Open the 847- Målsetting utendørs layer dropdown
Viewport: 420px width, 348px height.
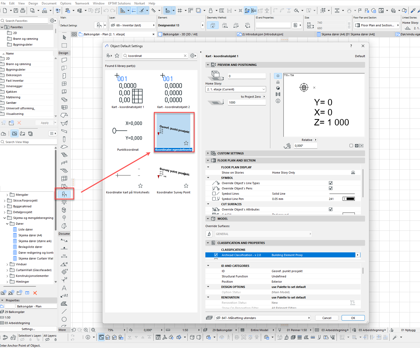click(263, 318)
